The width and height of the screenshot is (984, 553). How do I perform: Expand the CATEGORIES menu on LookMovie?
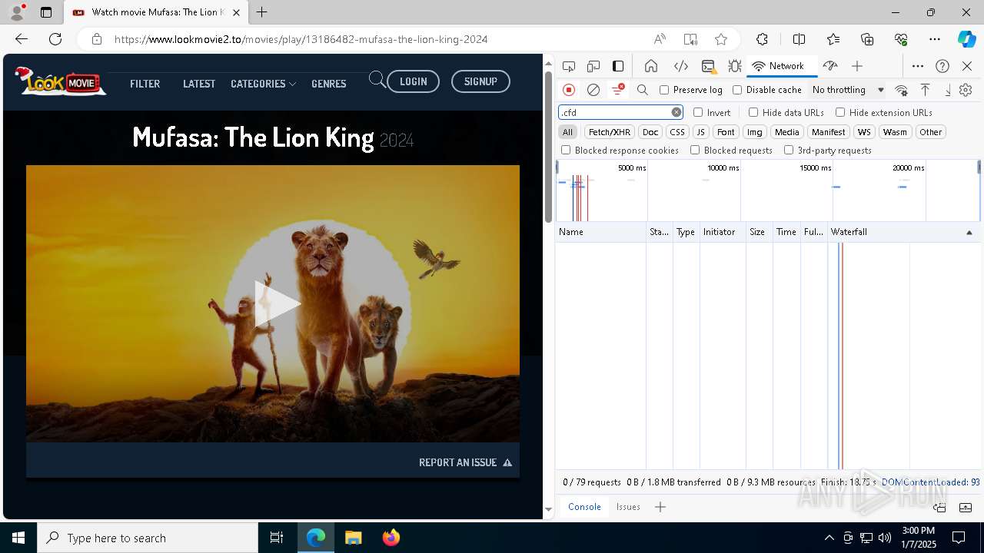(x=263, y=84)
